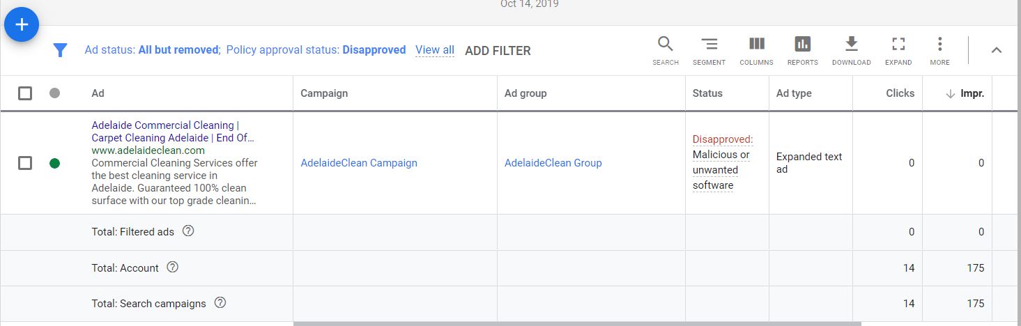The width and height of the screenshot is (1021, 326).
Task: Click the green ad status dot
Action: [55, 163]
